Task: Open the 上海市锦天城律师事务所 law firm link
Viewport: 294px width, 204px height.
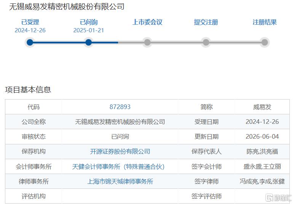Action: pyautogui.click(x=120, y=181)
